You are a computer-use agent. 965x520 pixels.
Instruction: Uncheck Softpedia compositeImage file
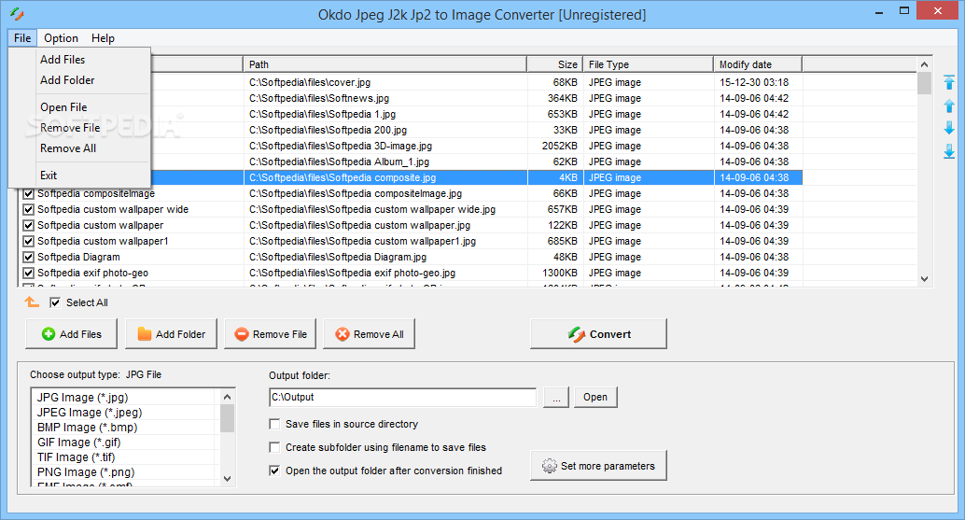pos(28,194)
